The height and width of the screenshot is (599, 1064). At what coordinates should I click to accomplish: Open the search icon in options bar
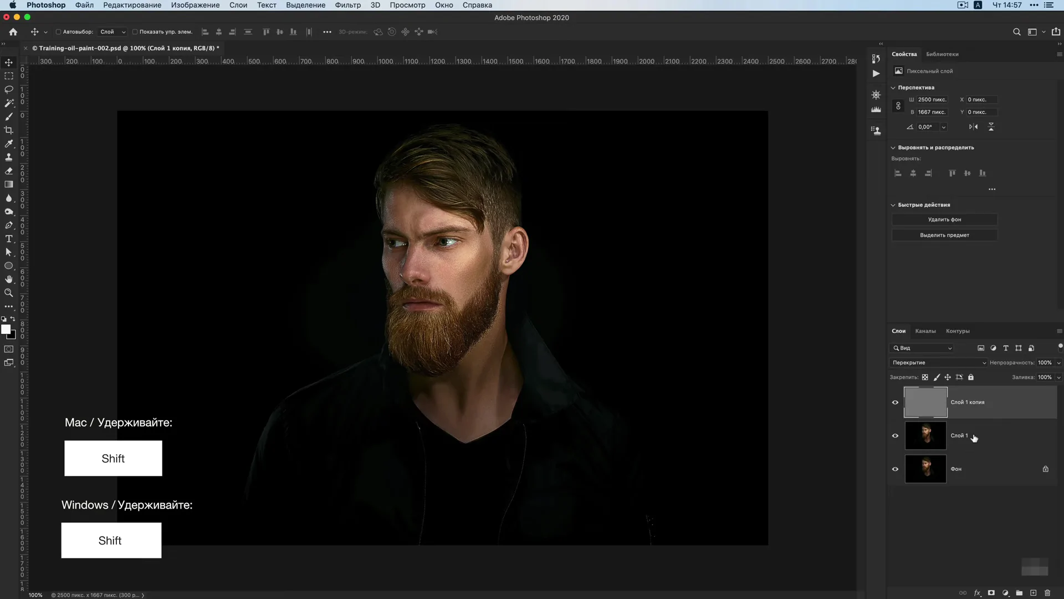click(x=1017, y=32)
